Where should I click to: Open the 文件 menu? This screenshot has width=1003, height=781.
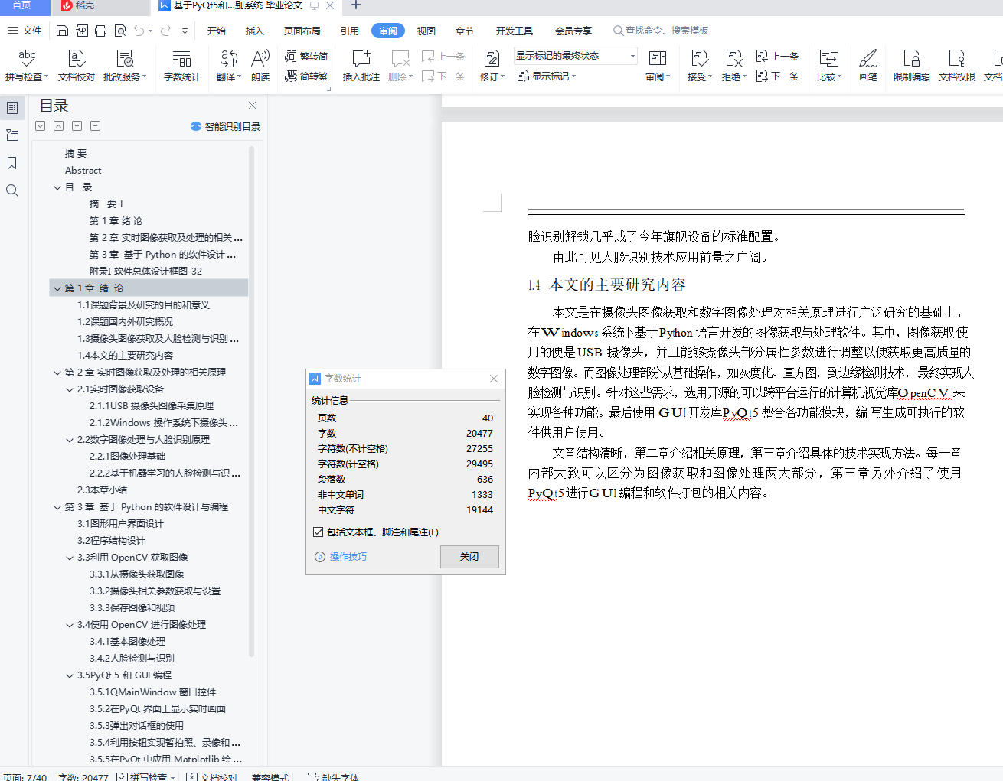(x=25, y=31)
